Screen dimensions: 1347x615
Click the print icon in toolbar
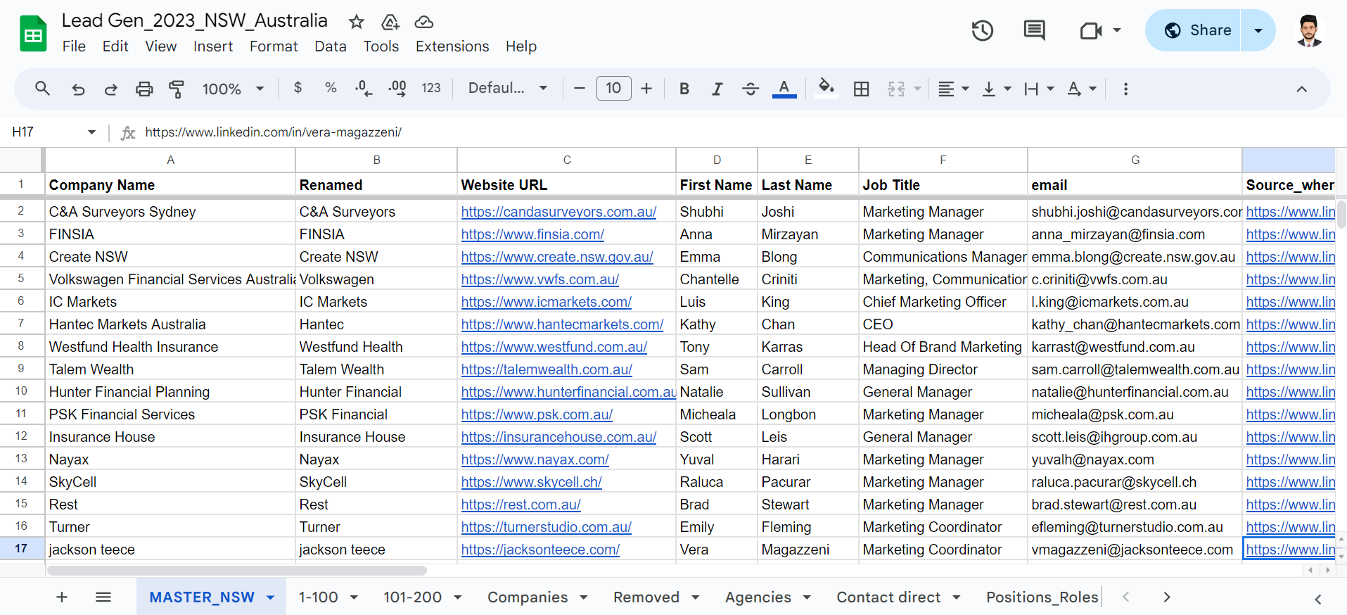144,89
